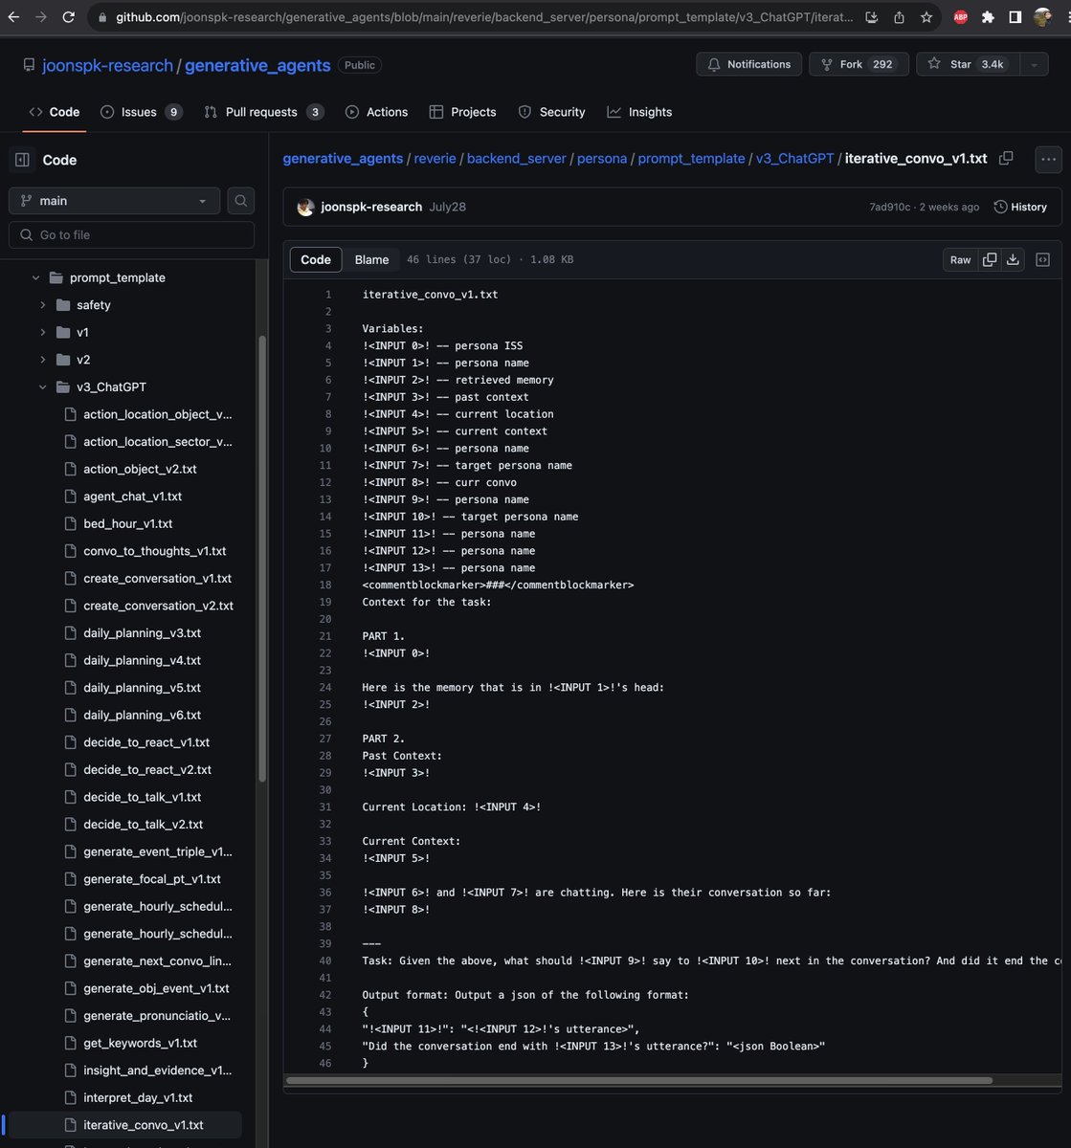Image resolution: width=1071 pixels, height=1148 pixels.
Task: Copy raw file contents icon
Action: tap(990, 259)
